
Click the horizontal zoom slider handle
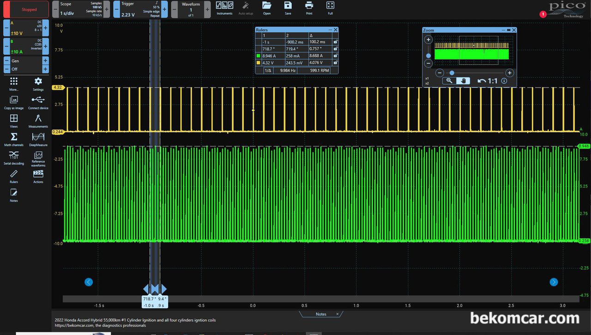(x=452, y=73)
